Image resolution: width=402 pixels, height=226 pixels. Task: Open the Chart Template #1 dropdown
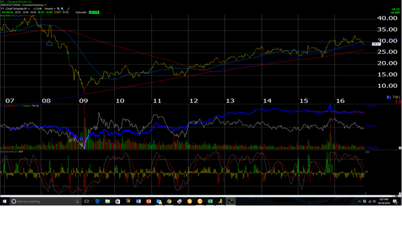(x=15, y=9)
